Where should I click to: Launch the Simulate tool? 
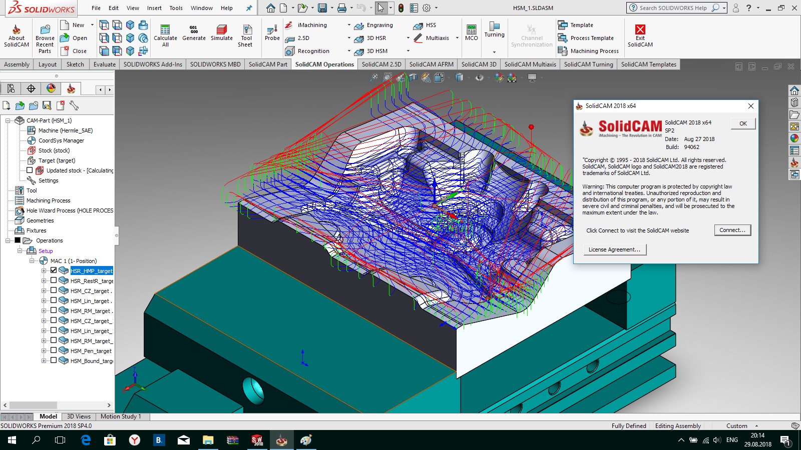(x=221, y=33)
